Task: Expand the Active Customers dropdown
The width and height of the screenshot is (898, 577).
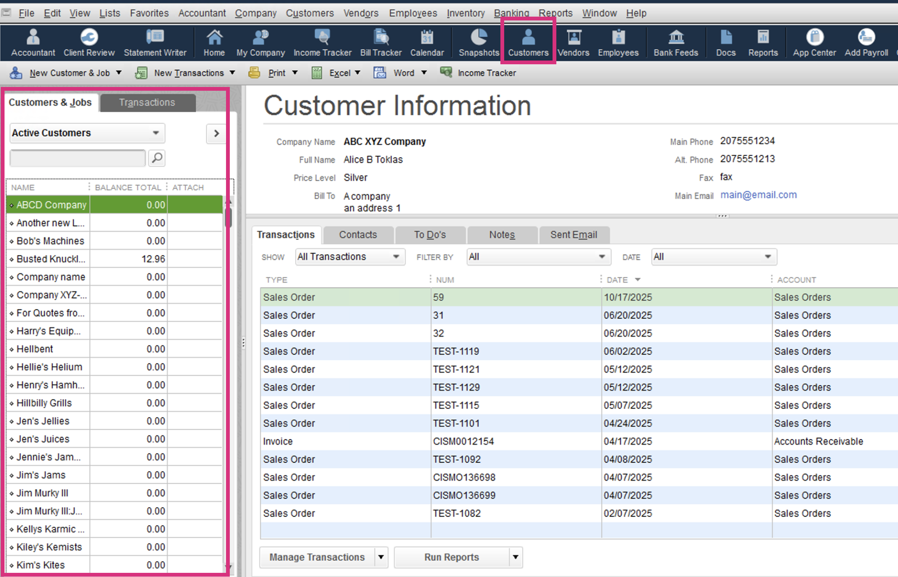Action: (x=155, y=133)
